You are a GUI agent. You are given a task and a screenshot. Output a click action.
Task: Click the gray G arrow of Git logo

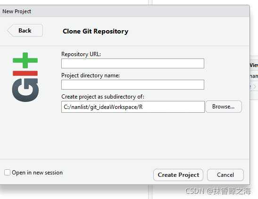pyautogui.click(x=25, y=90)
